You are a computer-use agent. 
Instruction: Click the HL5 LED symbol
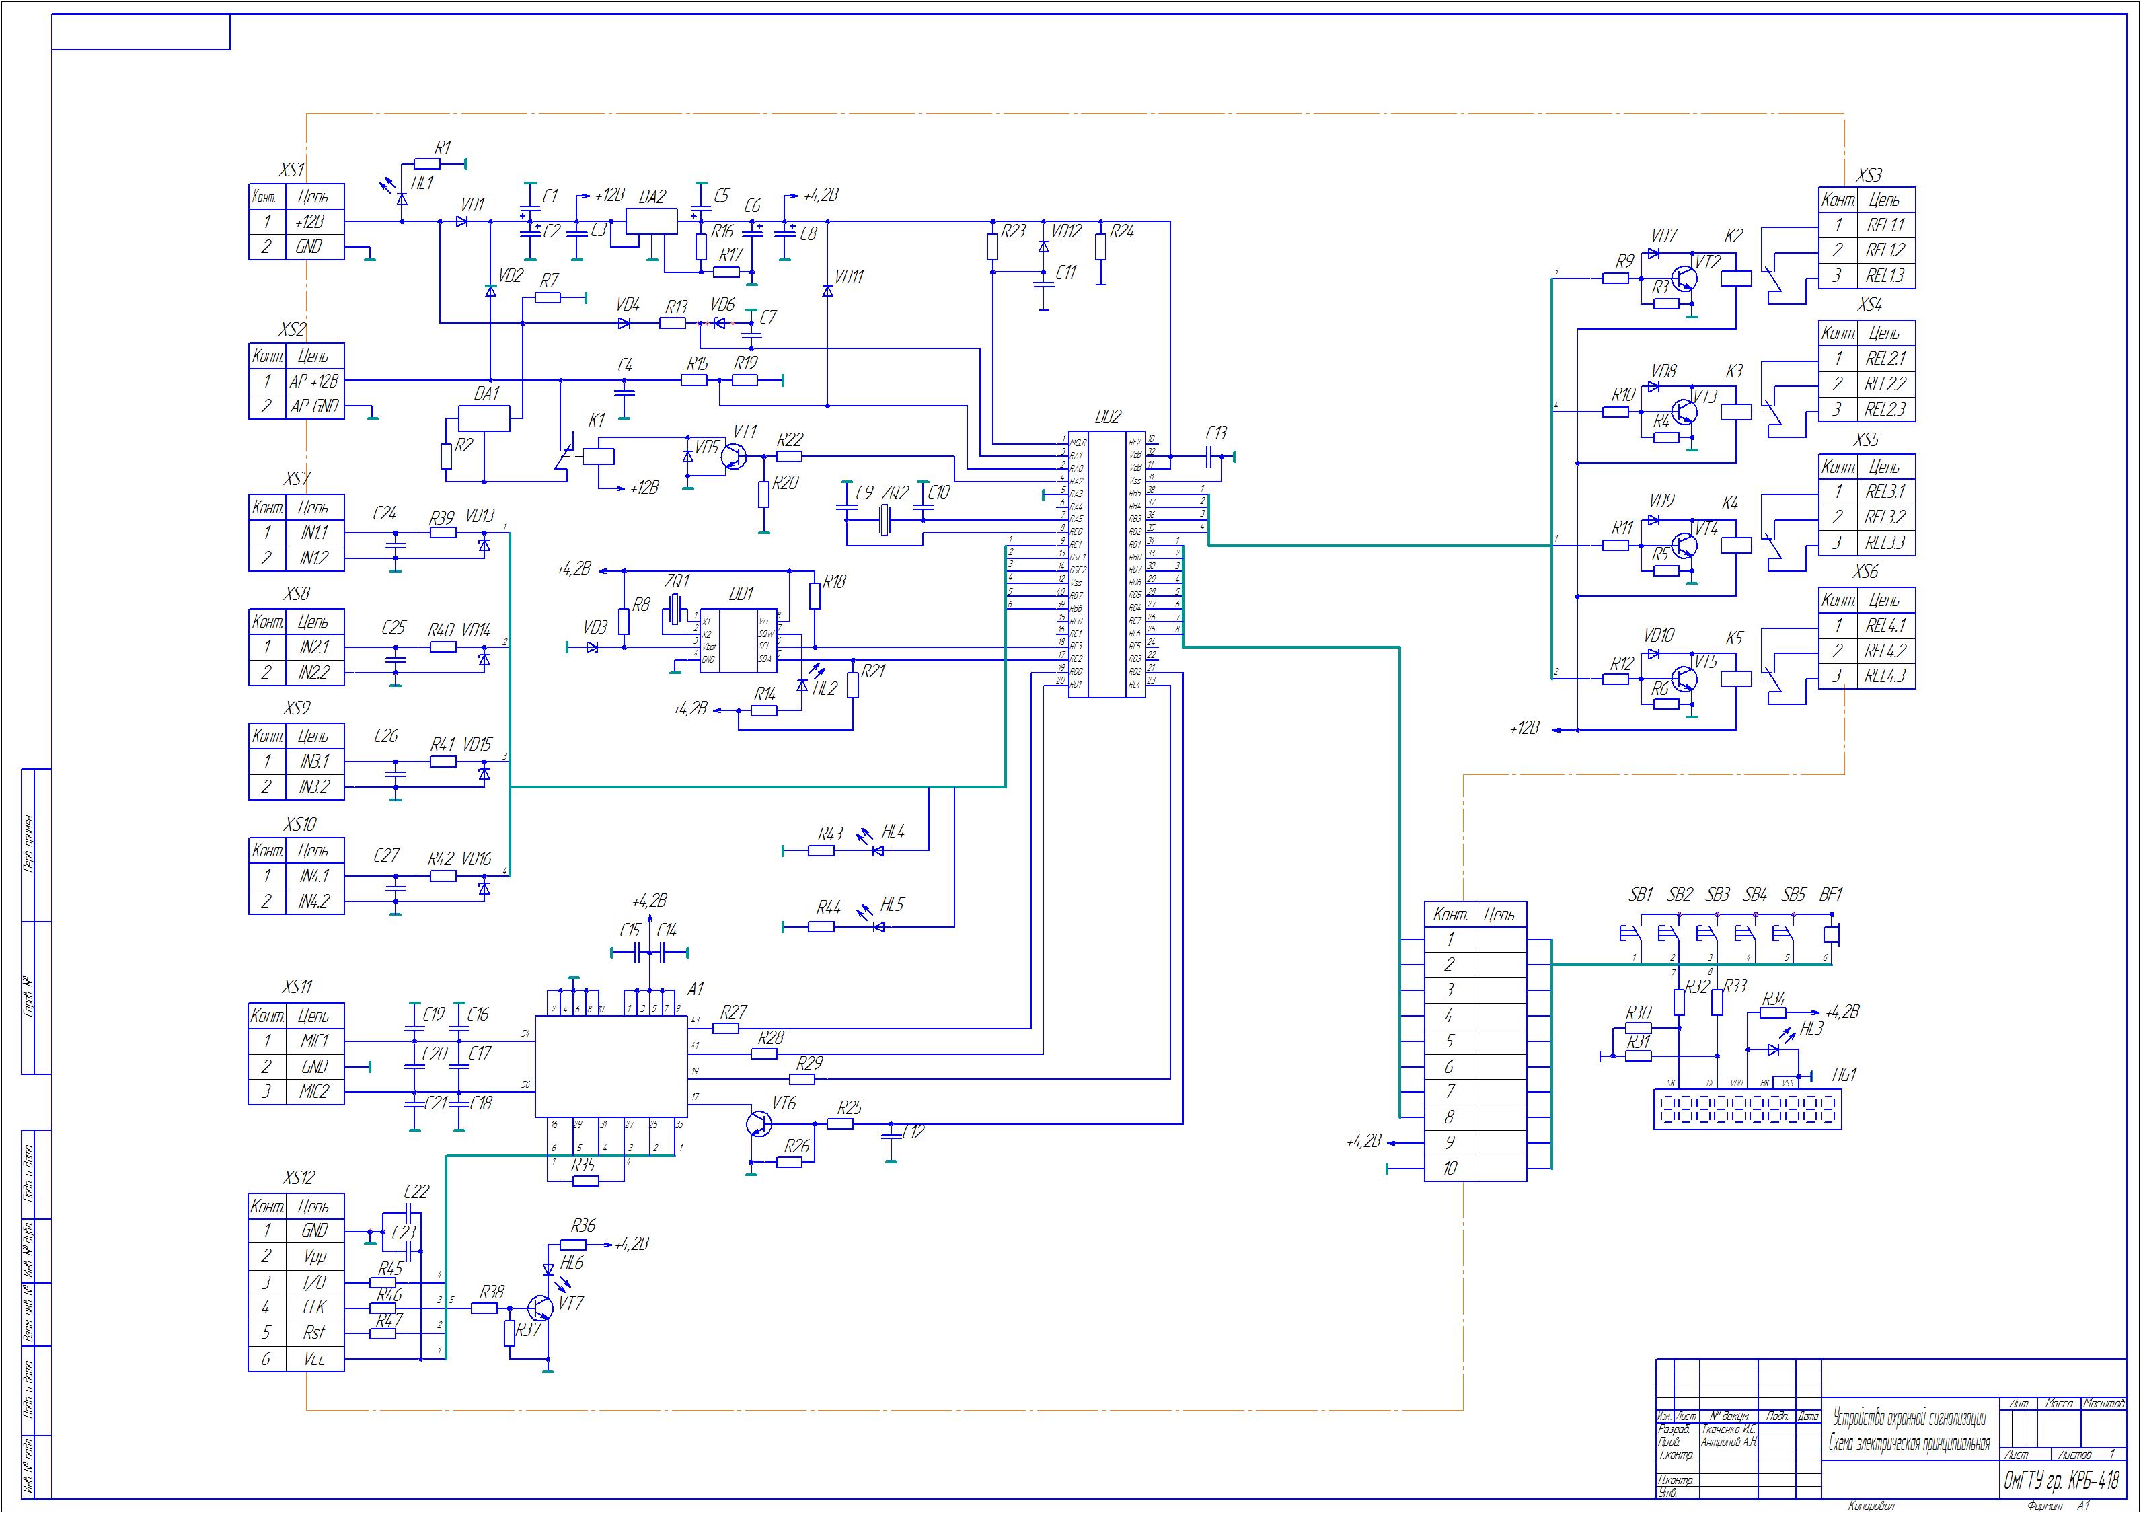[878, 926]
